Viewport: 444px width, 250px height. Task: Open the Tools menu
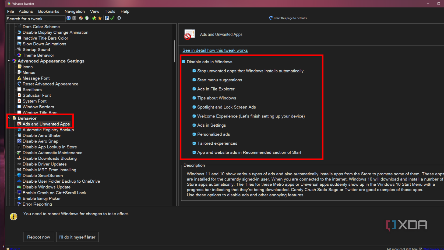click(x=110, y=11)
